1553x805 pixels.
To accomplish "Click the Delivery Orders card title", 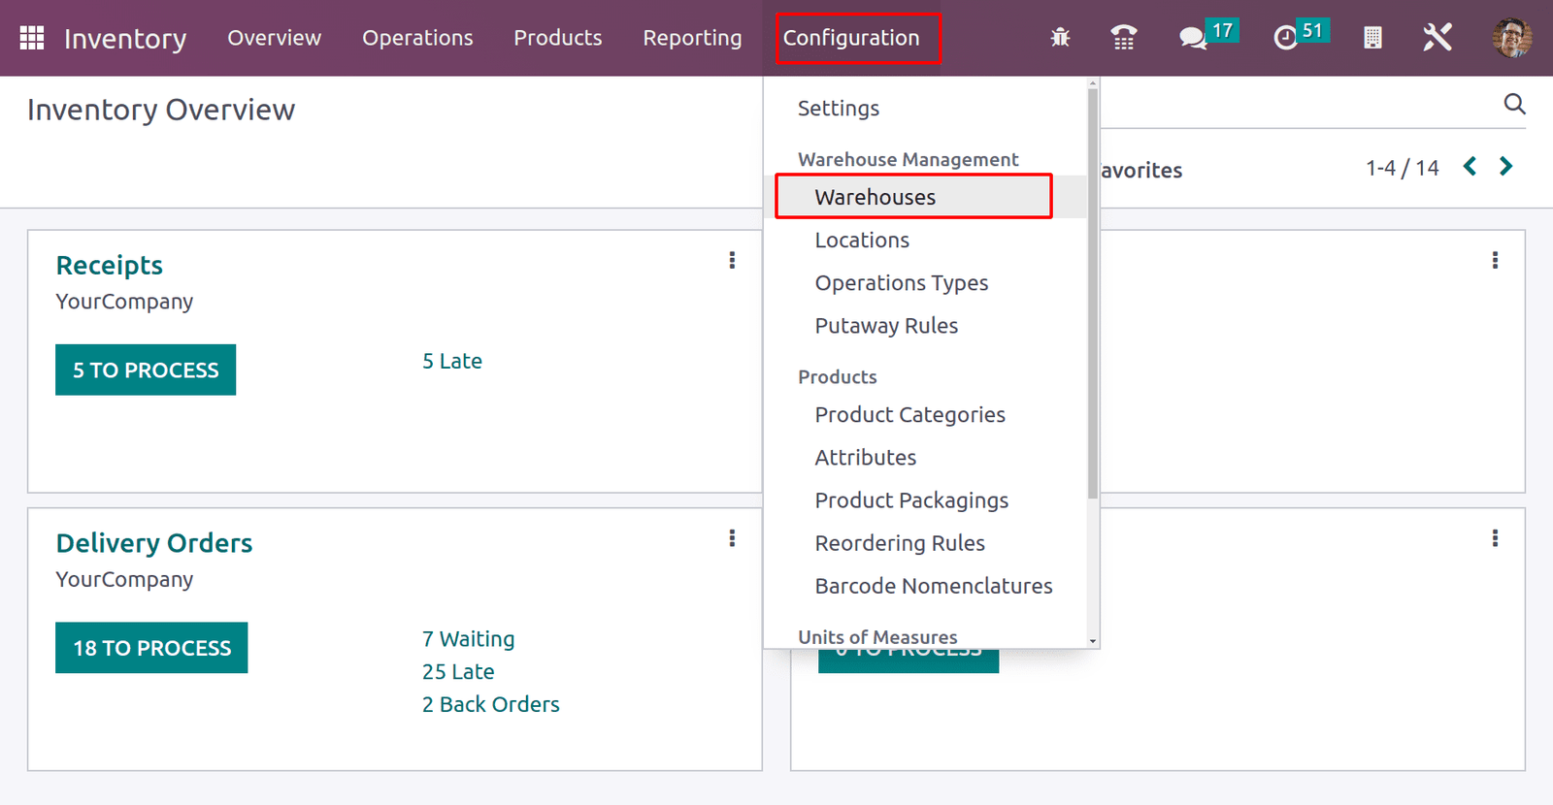I will (x=154, y=543).
